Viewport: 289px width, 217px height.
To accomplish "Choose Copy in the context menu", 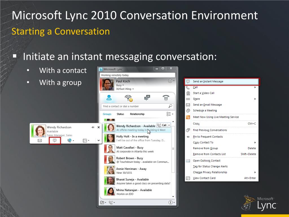I will pos(222,124).
